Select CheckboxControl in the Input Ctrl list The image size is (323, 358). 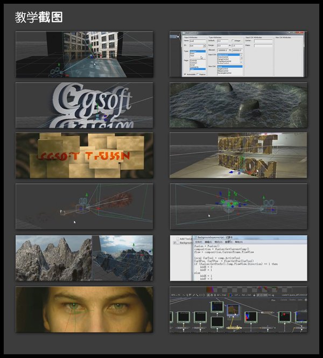pos(228,61)
